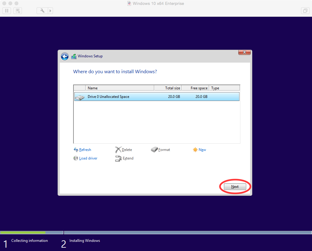
Task: Click the Total size column header
Action: point(168,88)
